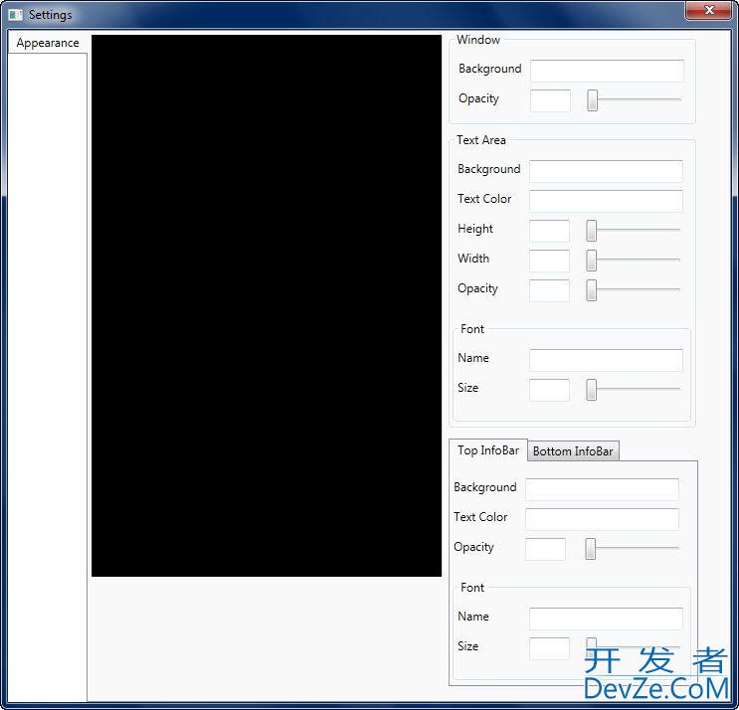
Task: Click the Text Area Height value box
Action: 549,231
